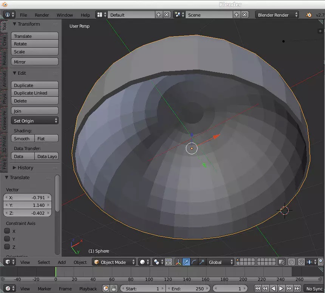Enable the X constraint axis checkbox
The height and width of the screenshot is (293, 325).
[7, 231]
